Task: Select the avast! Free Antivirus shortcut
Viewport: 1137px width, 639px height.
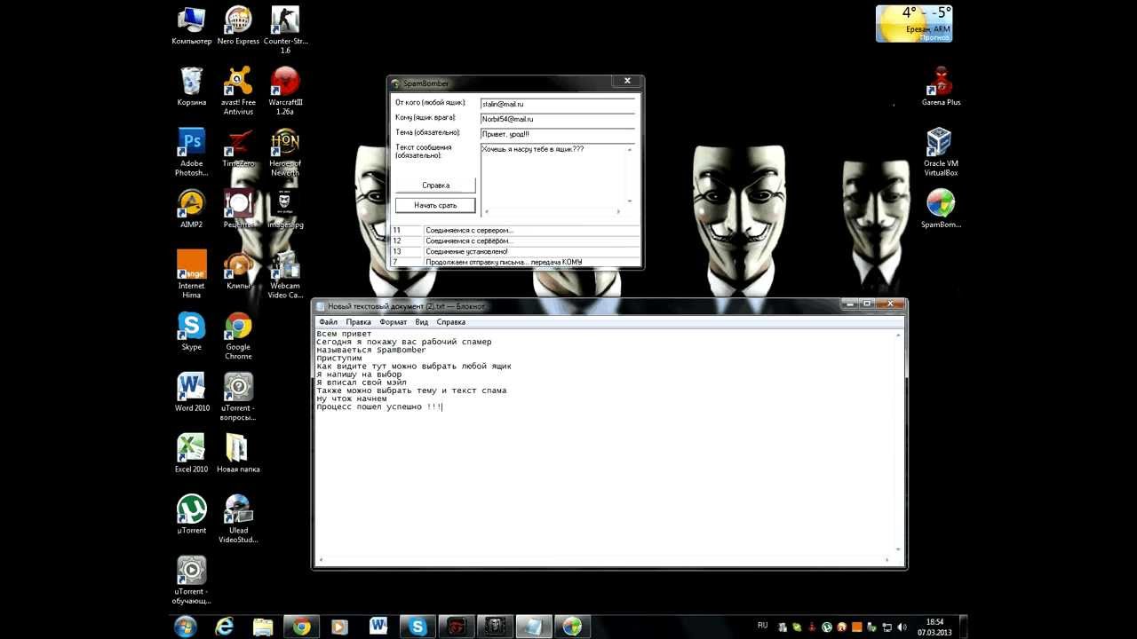Action: coord(238,91)
